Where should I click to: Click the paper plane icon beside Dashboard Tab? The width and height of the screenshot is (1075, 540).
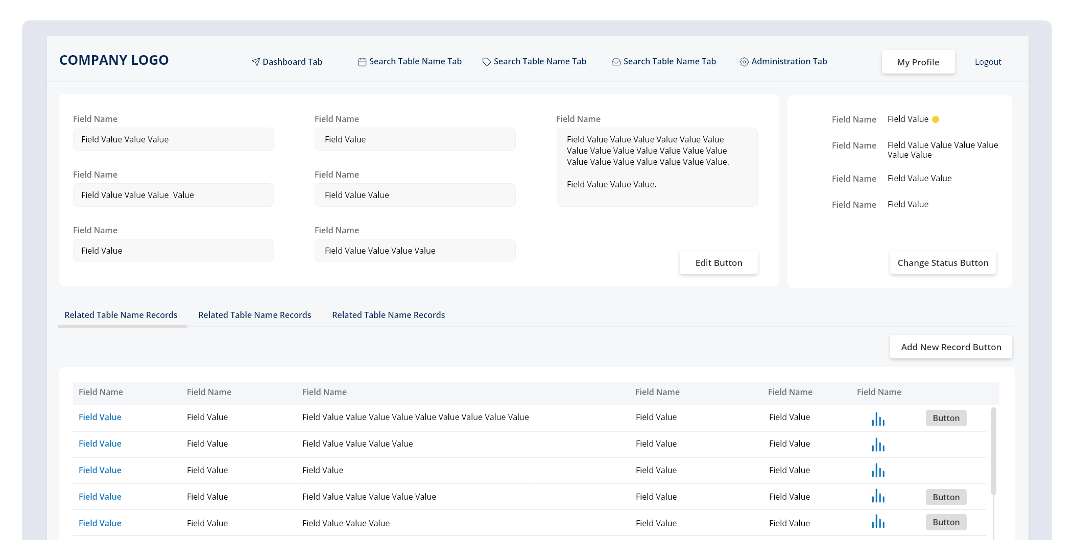(x=256, y=62)
